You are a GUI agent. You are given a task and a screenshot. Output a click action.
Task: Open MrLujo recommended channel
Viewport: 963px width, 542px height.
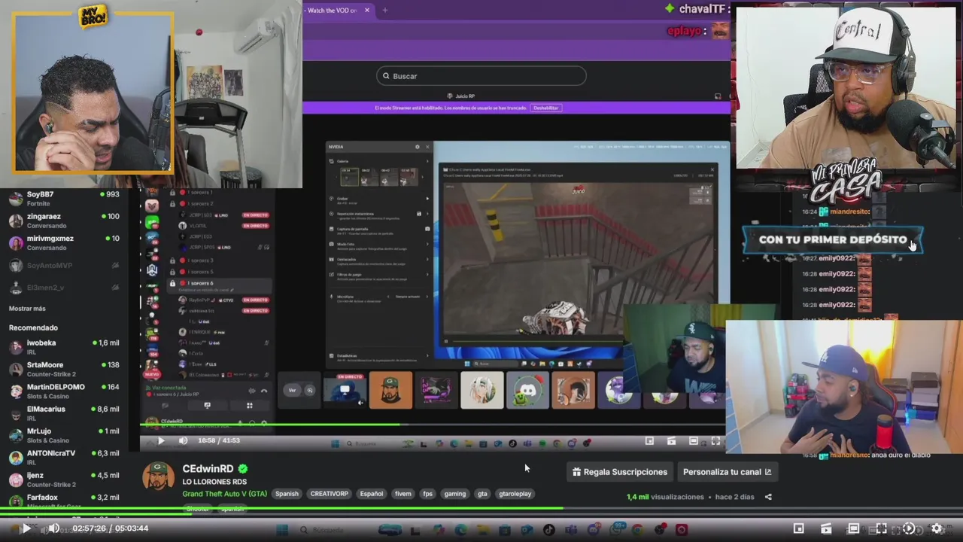tap(64, 436)
